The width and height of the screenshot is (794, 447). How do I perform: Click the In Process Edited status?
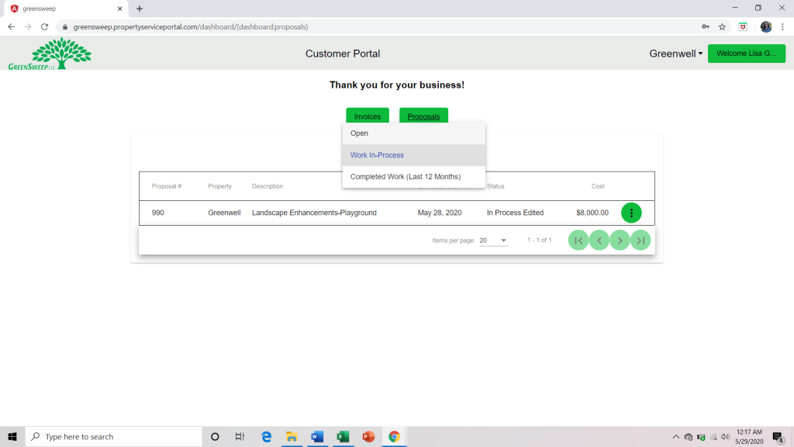[x=516, y=213]
